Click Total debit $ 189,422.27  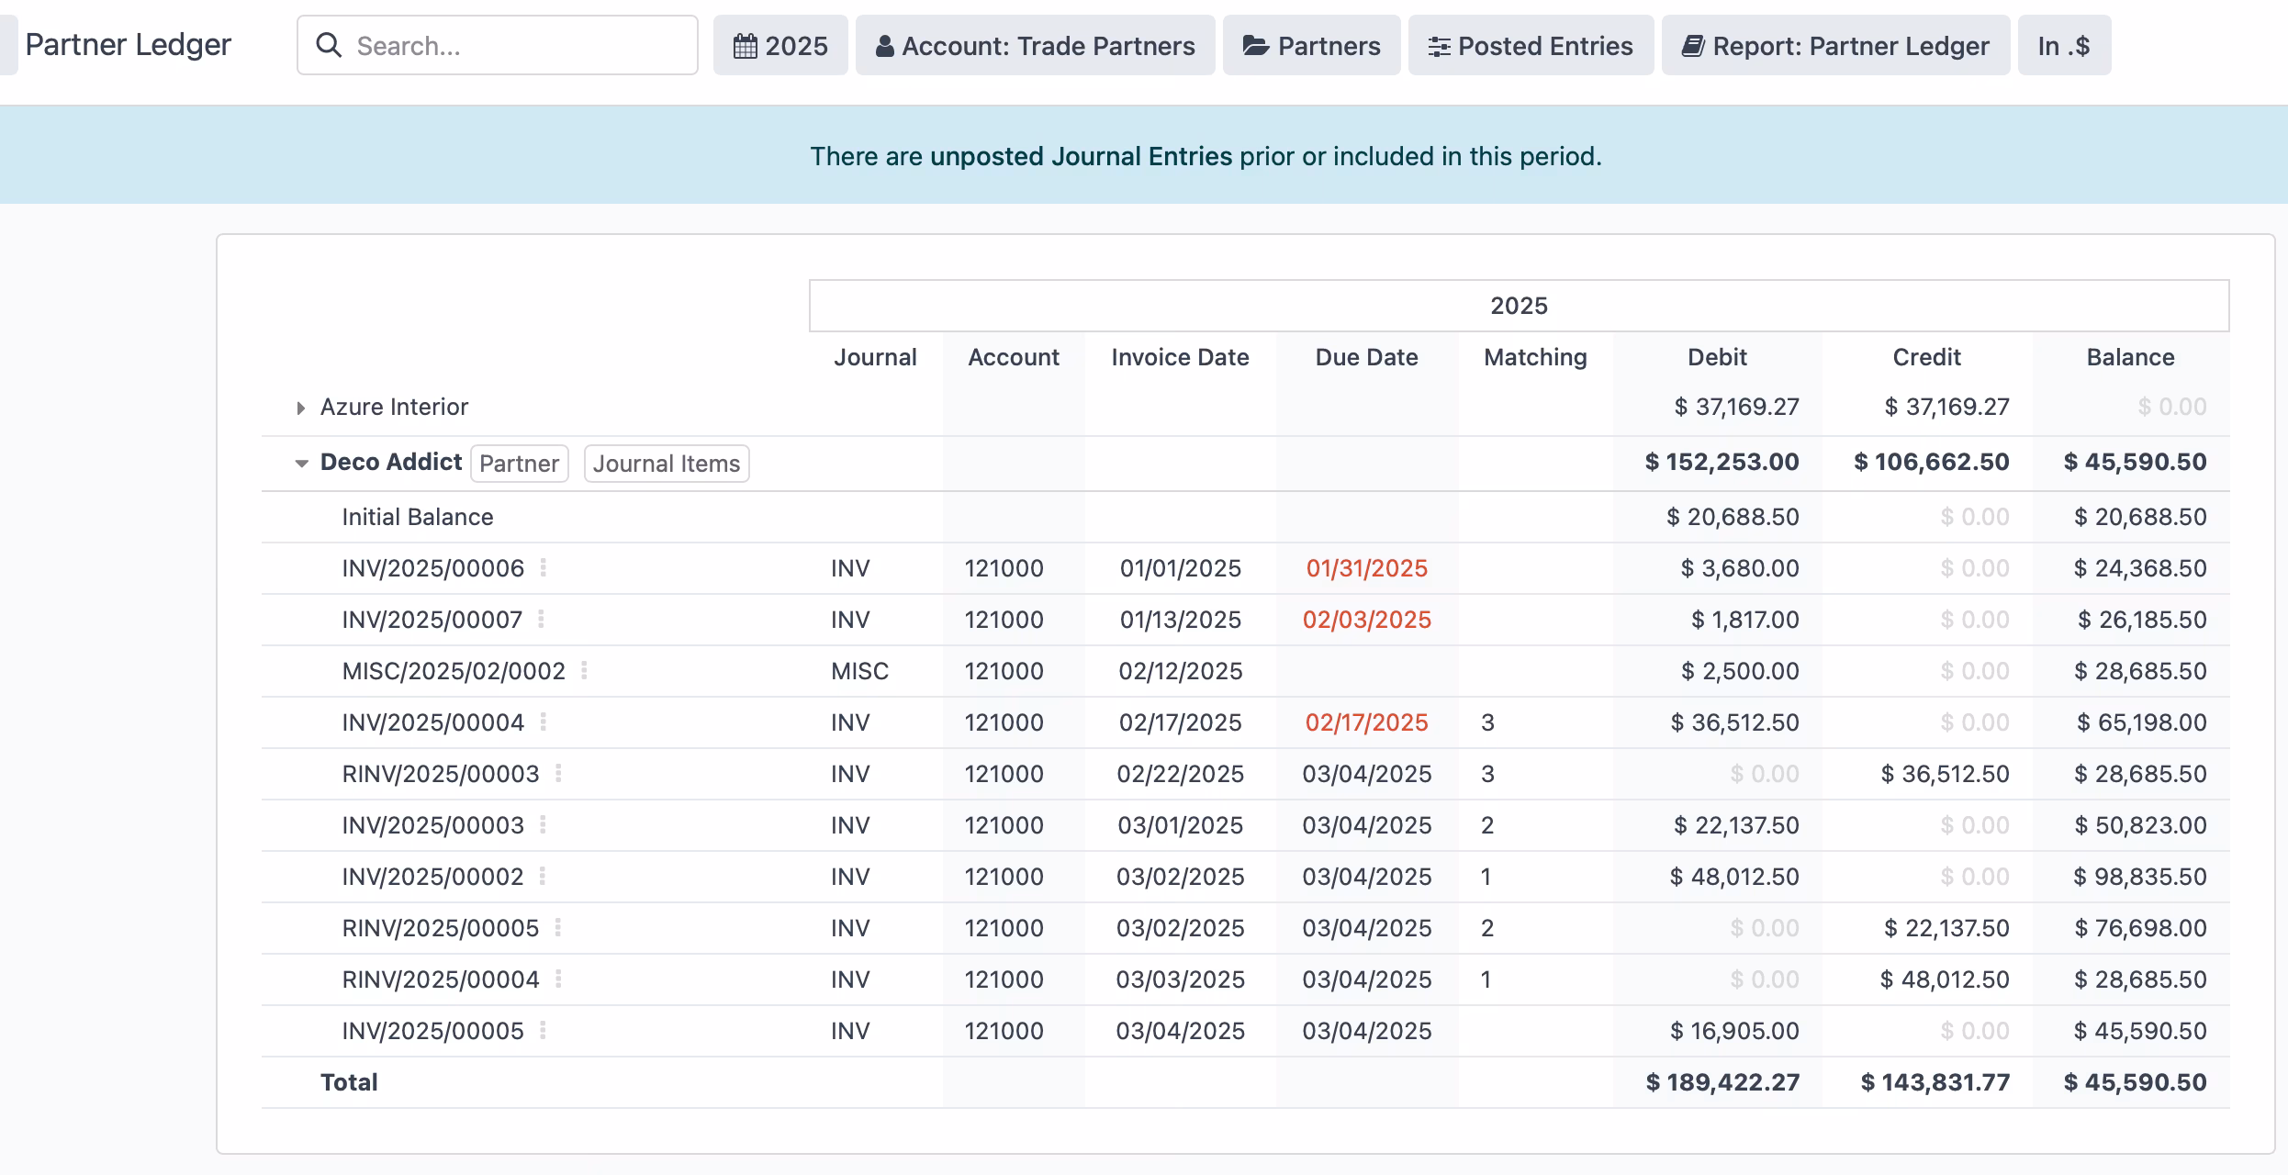click(1722, 1082)
